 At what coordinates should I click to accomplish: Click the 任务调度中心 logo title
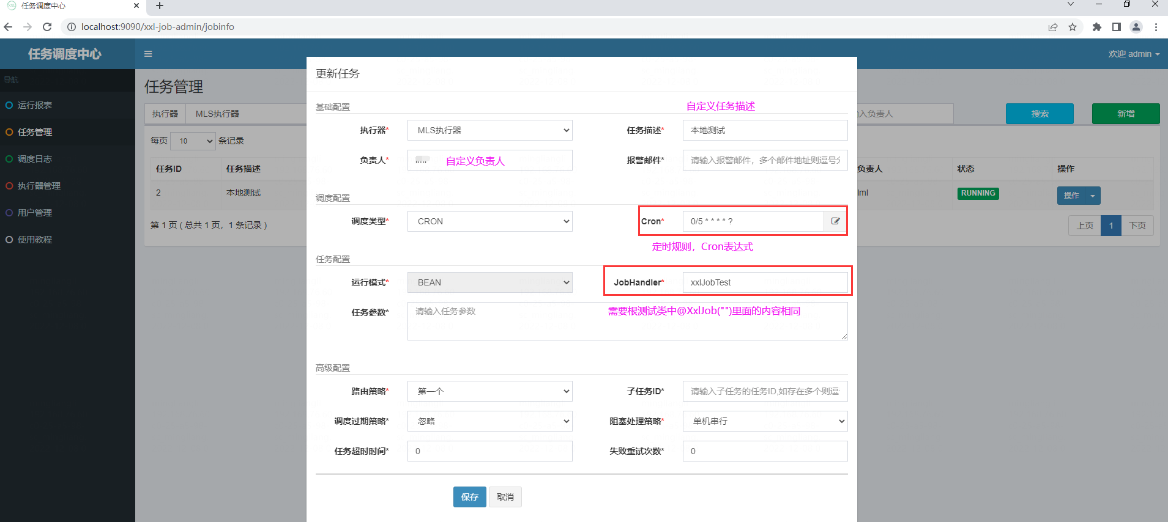tap(65, 54)
